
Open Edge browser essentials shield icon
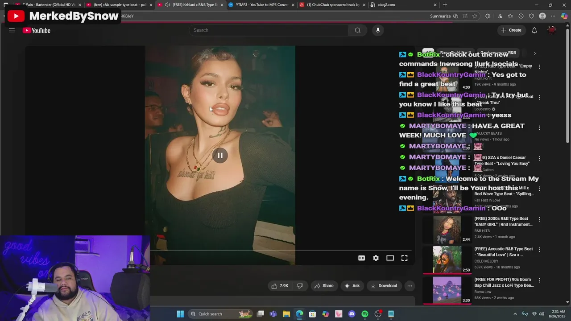click(x=531, y=16)
